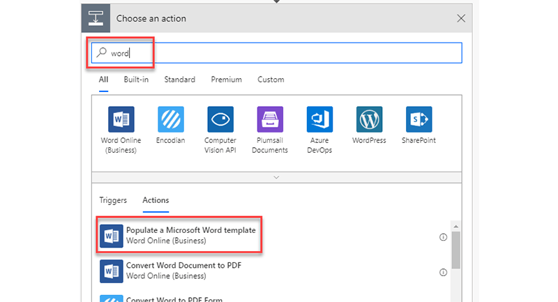Click the magnifier icon in search box
Viewport: 558px width, 302px height.
pos(101,52)
